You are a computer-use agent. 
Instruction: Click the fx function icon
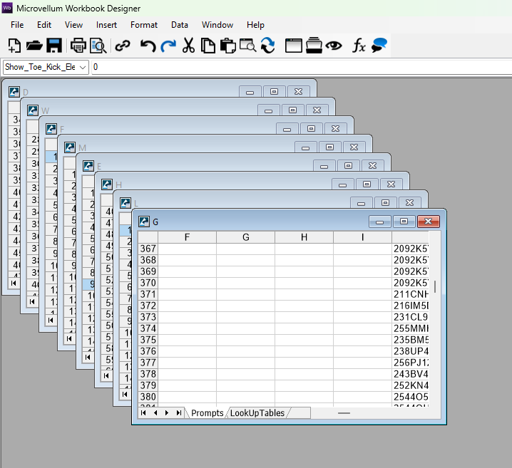[x=359, y=46]
